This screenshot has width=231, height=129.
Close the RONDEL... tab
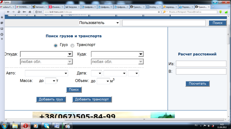30,7
